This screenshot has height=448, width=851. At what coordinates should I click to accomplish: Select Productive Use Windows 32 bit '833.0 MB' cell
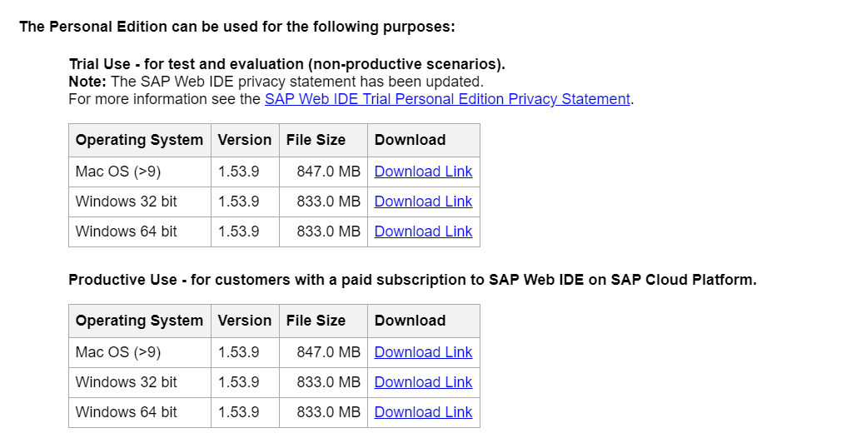[x=323, y=382]
